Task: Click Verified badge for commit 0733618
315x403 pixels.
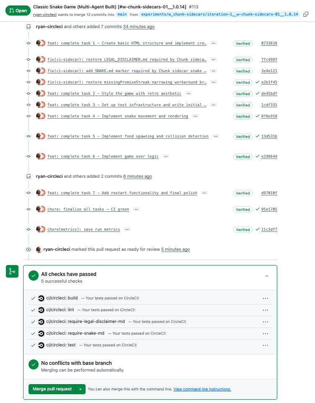Action: (x=243, y=44)
